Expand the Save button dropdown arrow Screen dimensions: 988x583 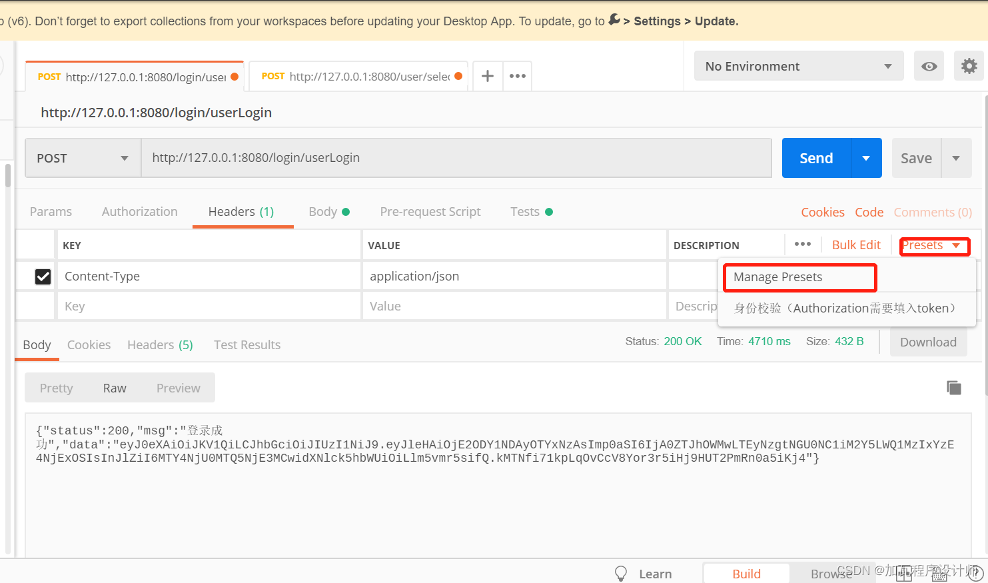pyautogui.click(x=956, y=158)
